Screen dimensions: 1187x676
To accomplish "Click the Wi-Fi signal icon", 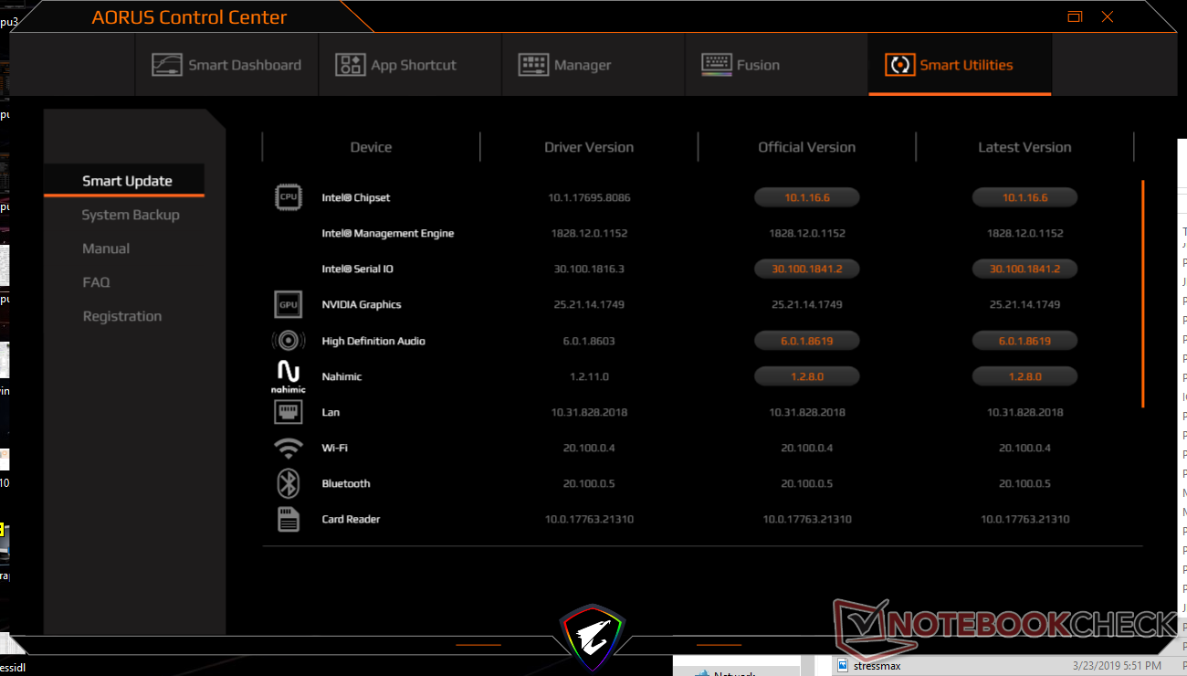I will [x=289, y=448].
